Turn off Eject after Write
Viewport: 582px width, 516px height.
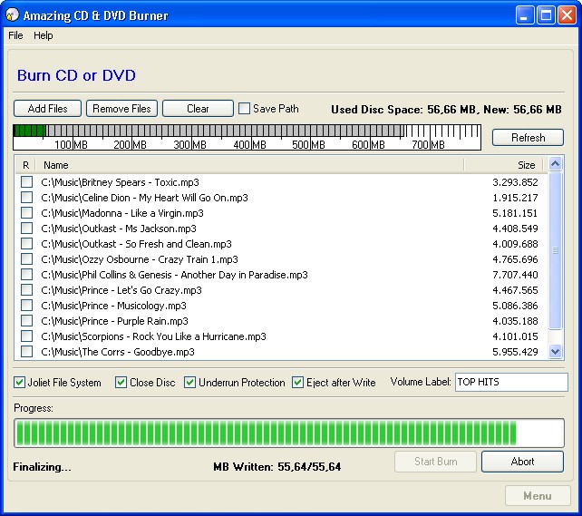point(298,383)
